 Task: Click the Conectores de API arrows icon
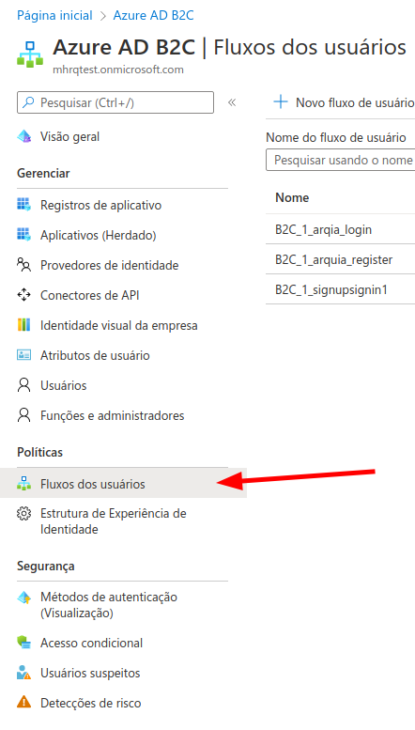coord(23,295)
